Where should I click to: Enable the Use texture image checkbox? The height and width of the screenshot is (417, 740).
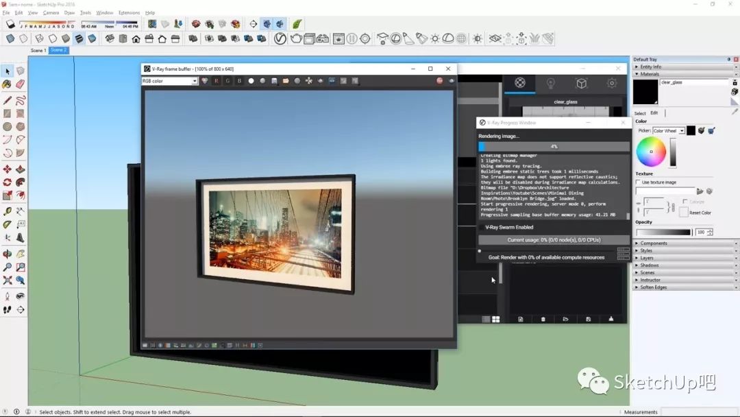click(639, 182)
